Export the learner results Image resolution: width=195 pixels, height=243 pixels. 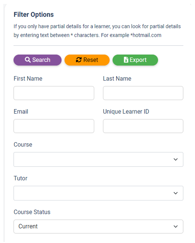[x=135, y=60]
